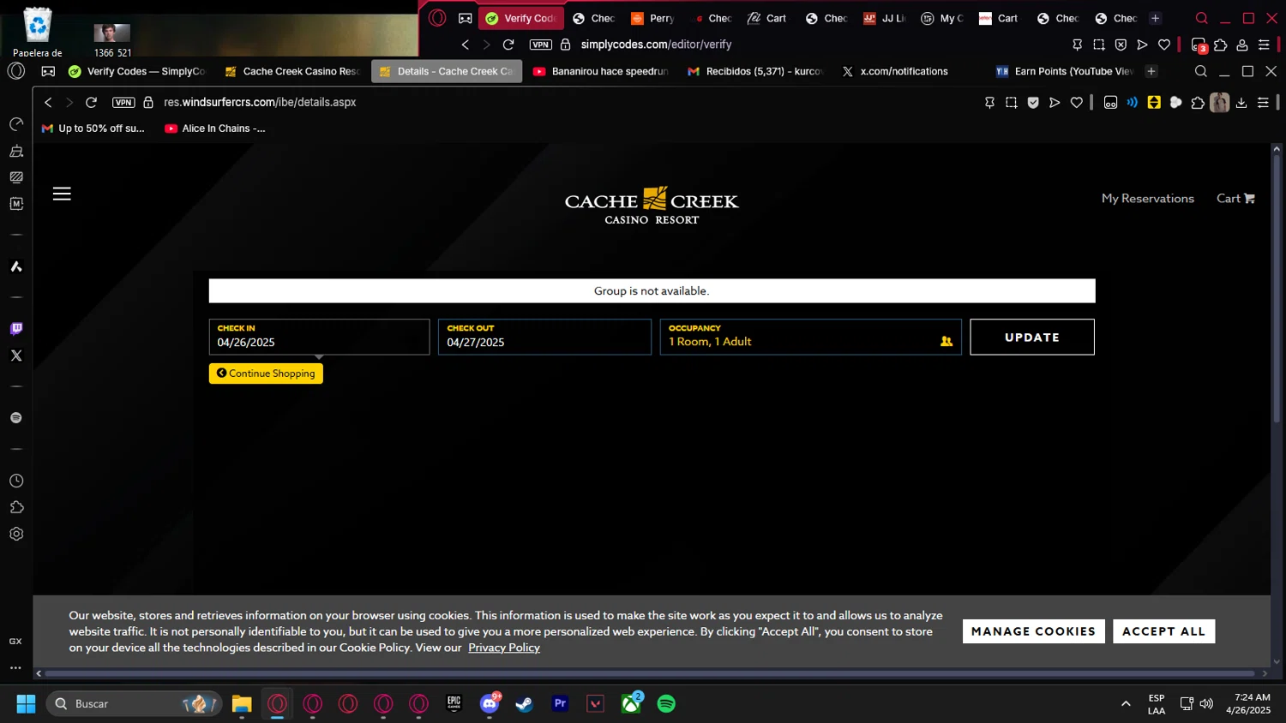Switch to Recibidos Gmail tab
This screenshot has height=723, width=1286.
pyautogui.click(x=754, y=71)
